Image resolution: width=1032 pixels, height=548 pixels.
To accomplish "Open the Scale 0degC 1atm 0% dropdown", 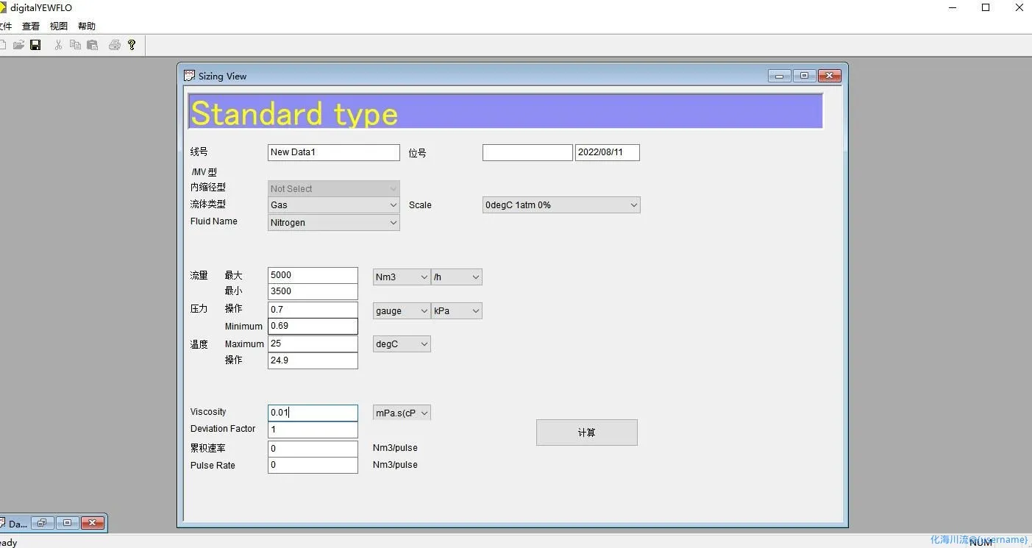I will (561, 205).
